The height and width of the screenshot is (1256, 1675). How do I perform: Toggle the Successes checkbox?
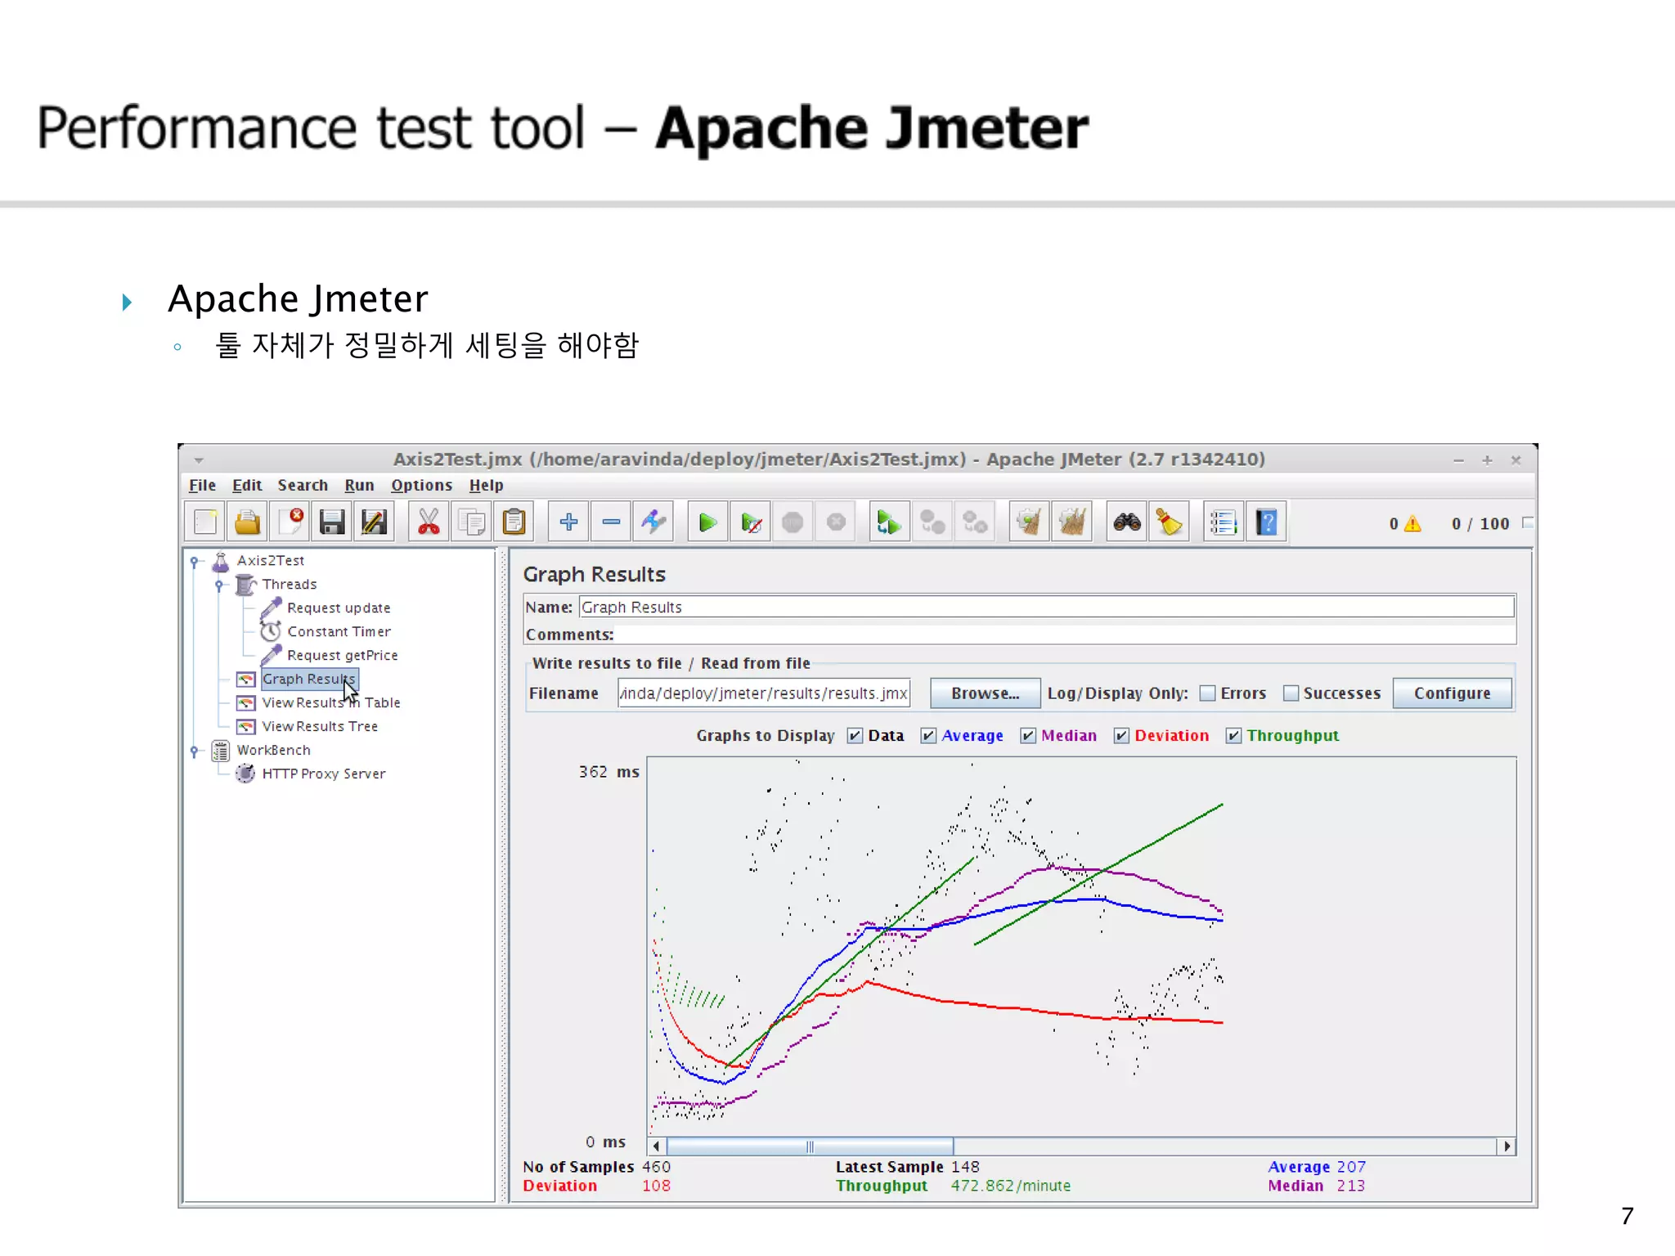point(1291,693)
